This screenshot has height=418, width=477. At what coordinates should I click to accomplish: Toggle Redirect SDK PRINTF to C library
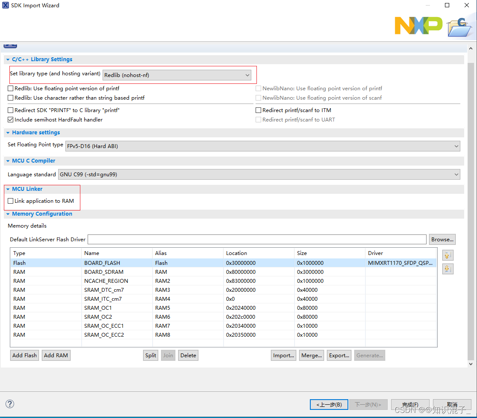coord(11,110)
